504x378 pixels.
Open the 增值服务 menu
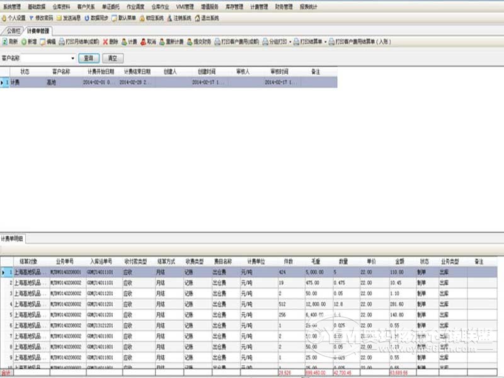210,7
